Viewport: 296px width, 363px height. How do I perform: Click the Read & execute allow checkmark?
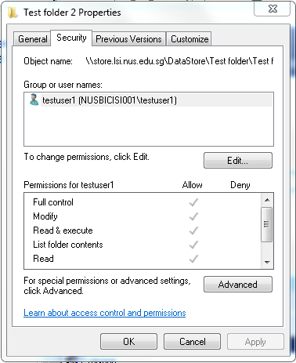tap(193, 231)
